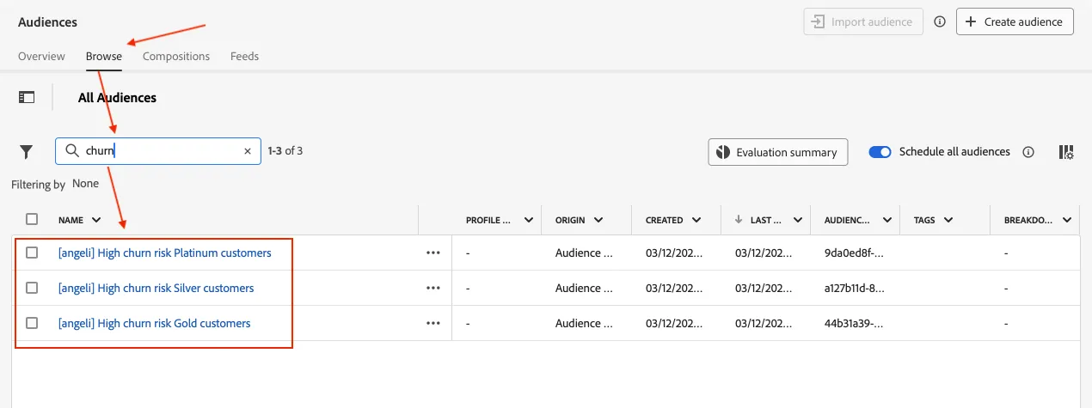Click the audience ID 44b31a39 cell
The width and height of the screenshot is (1092, 408).
[x=854, y=324]
